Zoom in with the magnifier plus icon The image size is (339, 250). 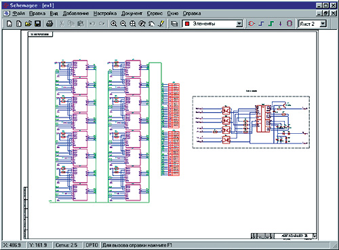coord(114,24)
